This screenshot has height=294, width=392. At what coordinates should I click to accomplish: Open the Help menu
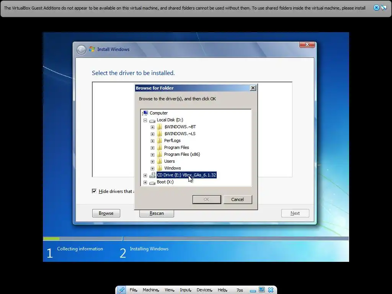(x=222, y=290)
